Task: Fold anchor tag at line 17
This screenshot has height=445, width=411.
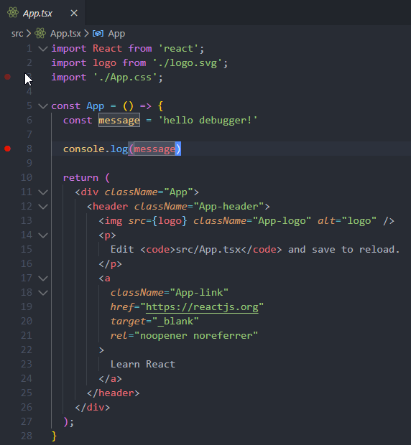Action: pos(43,278)
